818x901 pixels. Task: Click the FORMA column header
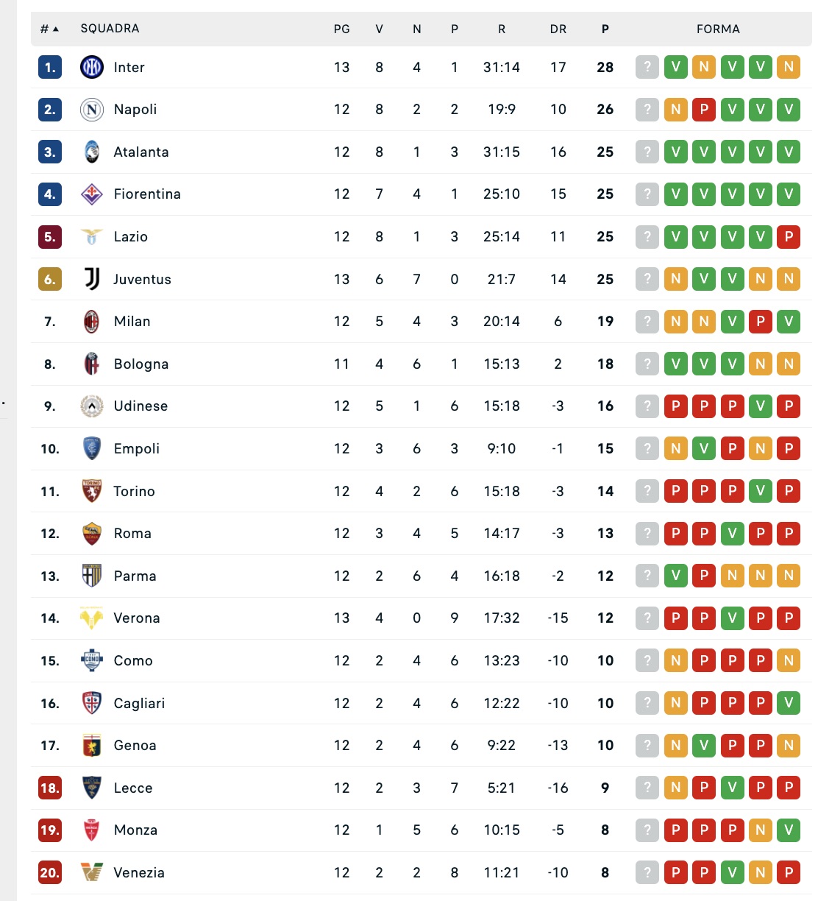click(x=718, y=29)
